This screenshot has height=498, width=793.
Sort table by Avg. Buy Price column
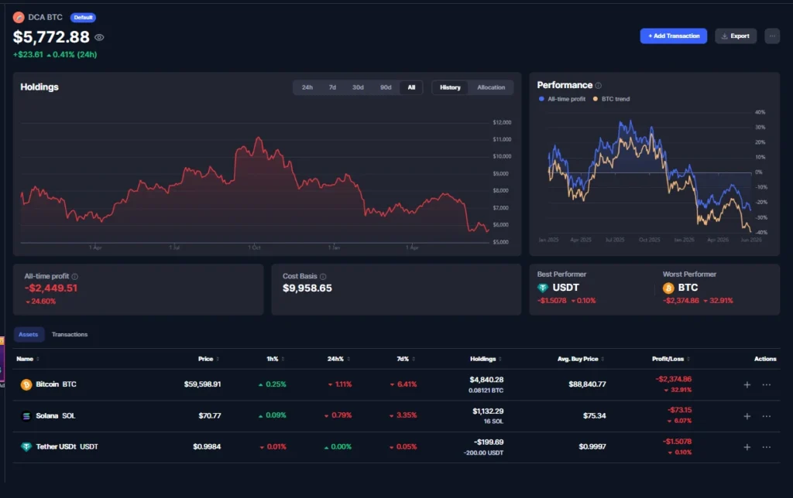pyautogui.click(x=581, y=359)
